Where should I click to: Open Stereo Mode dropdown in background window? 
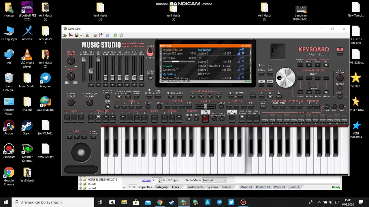214,180
